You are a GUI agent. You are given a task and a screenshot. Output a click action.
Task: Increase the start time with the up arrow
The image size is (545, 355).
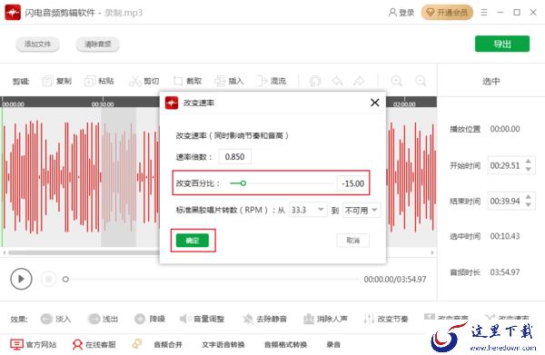point(529,162)
